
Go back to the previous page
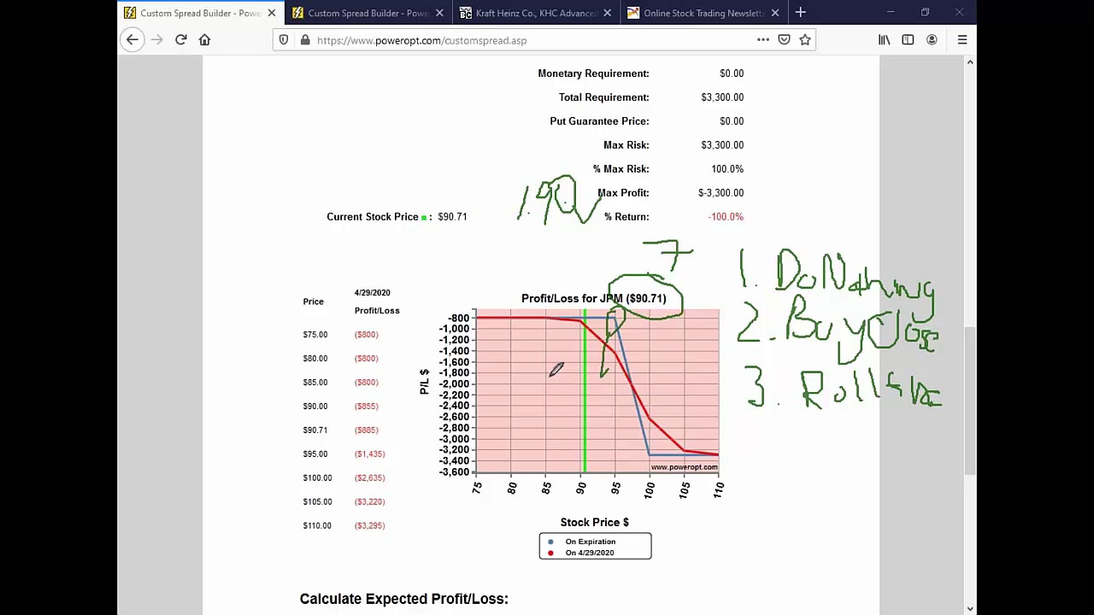132,40
